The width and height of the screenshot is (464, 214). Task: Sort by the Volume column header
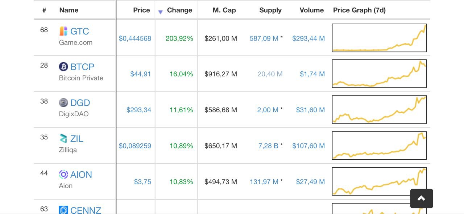pyautogui.click(x=312, y=10)
